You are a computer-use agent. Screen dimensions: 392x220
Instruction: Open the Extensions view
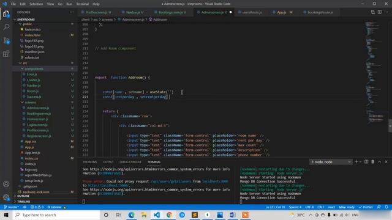point(6,54)
